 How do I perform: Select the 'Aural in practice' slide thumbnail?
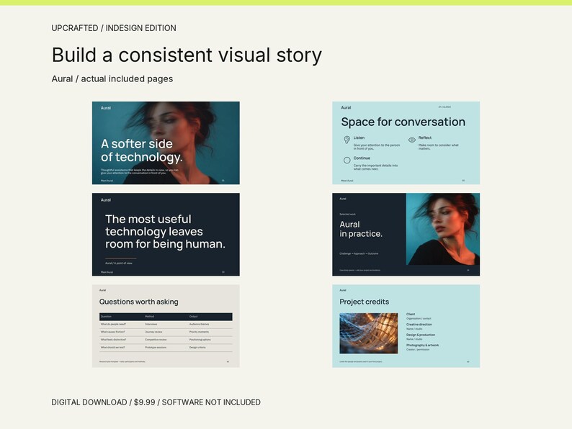pos(406,235)
